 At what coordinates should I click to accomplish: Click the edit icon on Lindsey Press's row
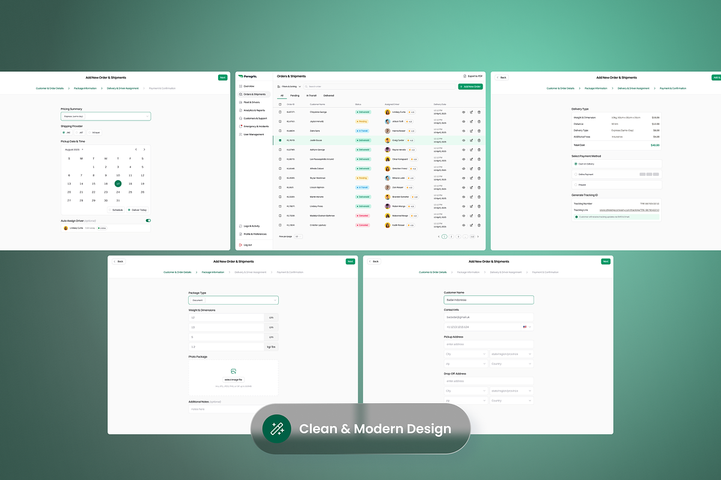click(471, 206)
